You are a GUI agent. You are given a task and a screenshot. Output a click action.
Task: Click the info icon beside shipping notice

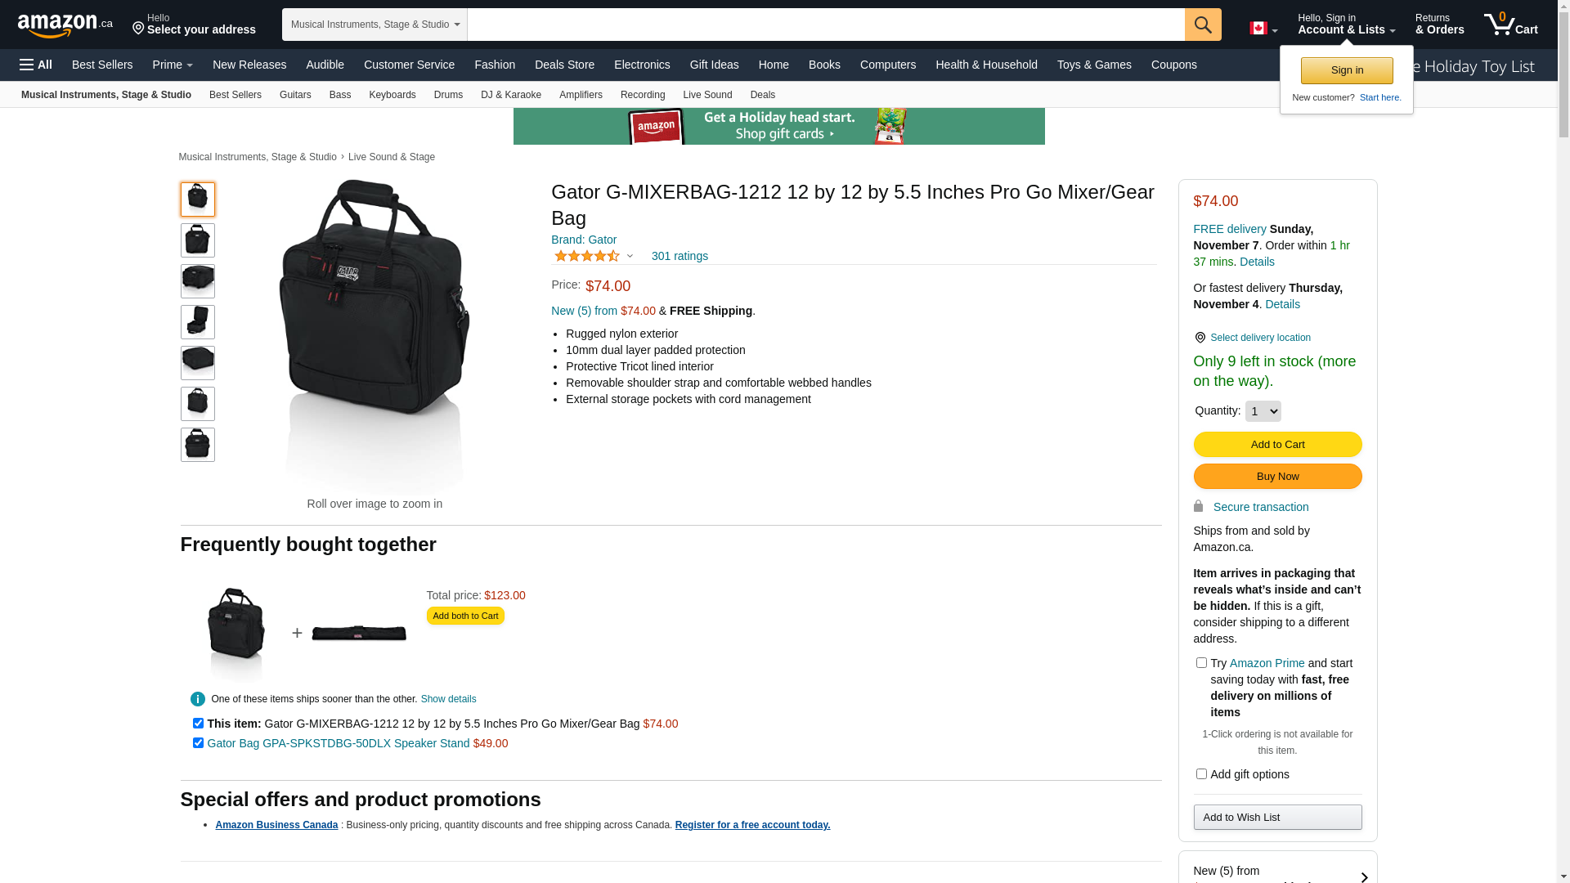(x=198, y=699)
